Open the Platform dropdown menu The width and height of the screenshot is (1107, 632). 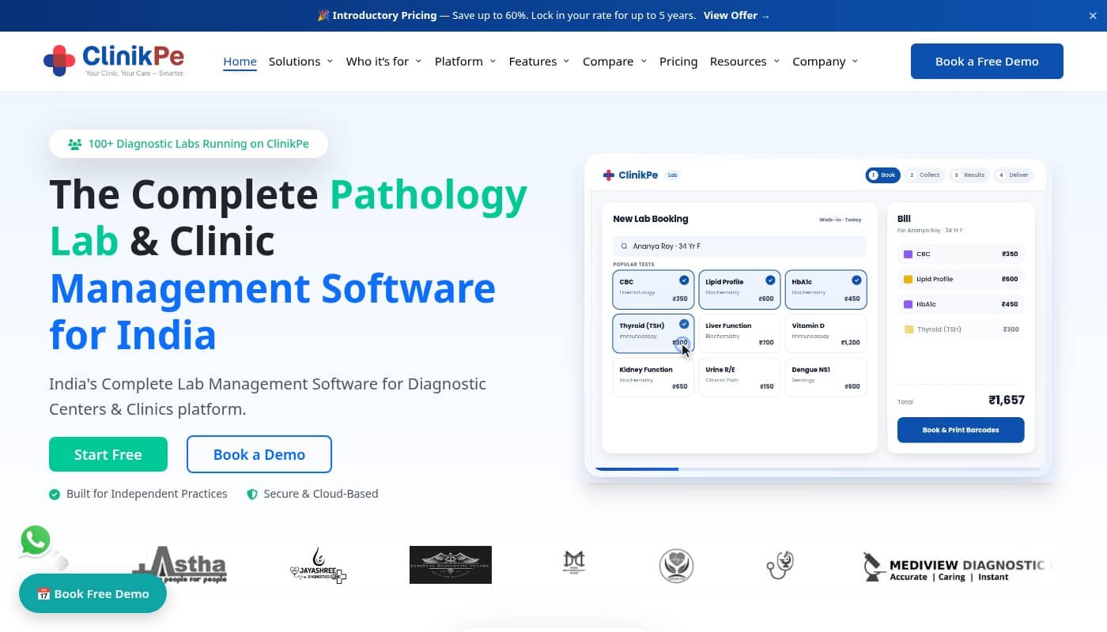465,62
